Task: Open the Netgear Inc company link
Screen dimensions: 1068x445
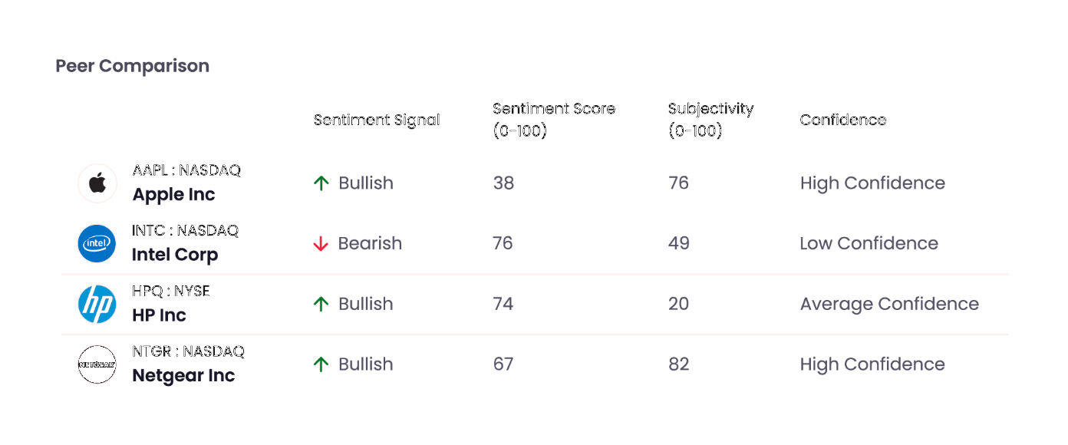Action: point(184,376)
